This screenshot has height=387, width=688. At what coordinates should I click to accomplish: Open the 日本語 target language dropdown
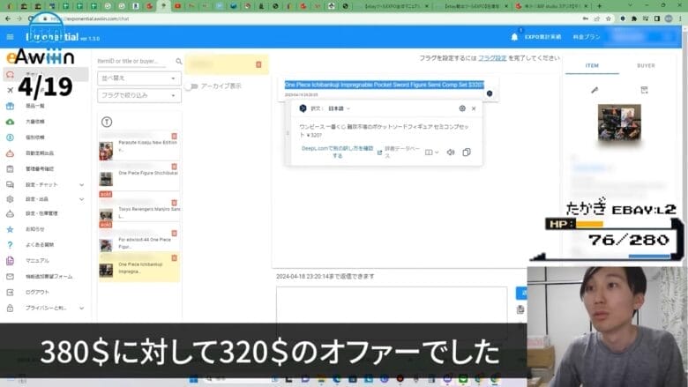coord(339,108)
